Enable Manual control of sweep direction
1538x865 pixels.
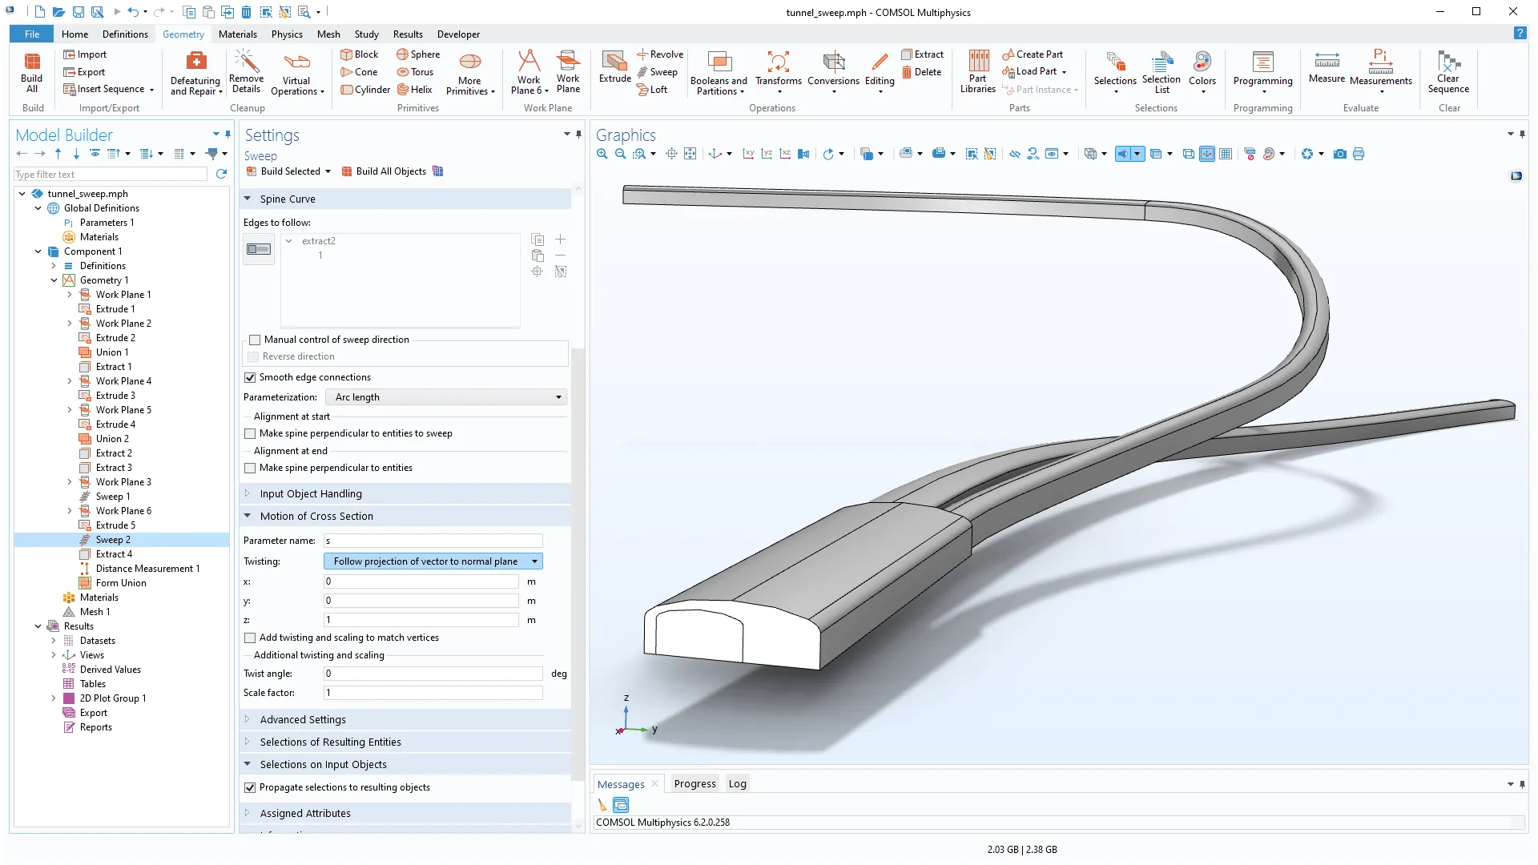click(x=255, y=340)
